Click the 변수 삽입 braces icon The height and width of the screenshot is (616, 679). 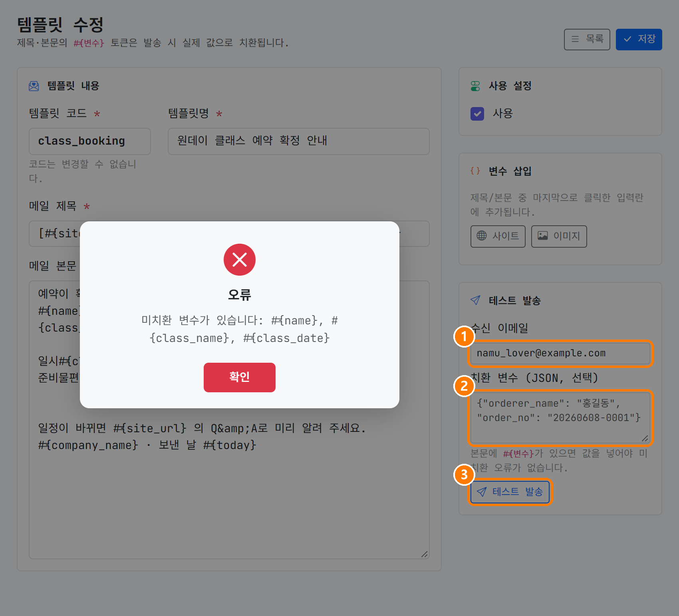pyautogui.click(x=475, y=171)
